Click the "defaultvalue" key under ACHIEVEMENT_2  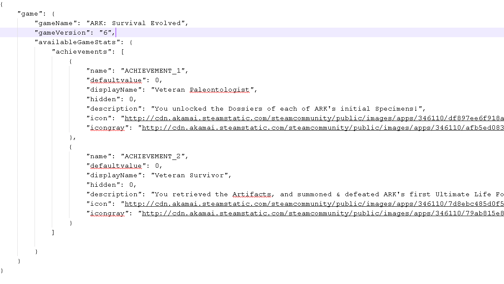(x=116, y=166)
